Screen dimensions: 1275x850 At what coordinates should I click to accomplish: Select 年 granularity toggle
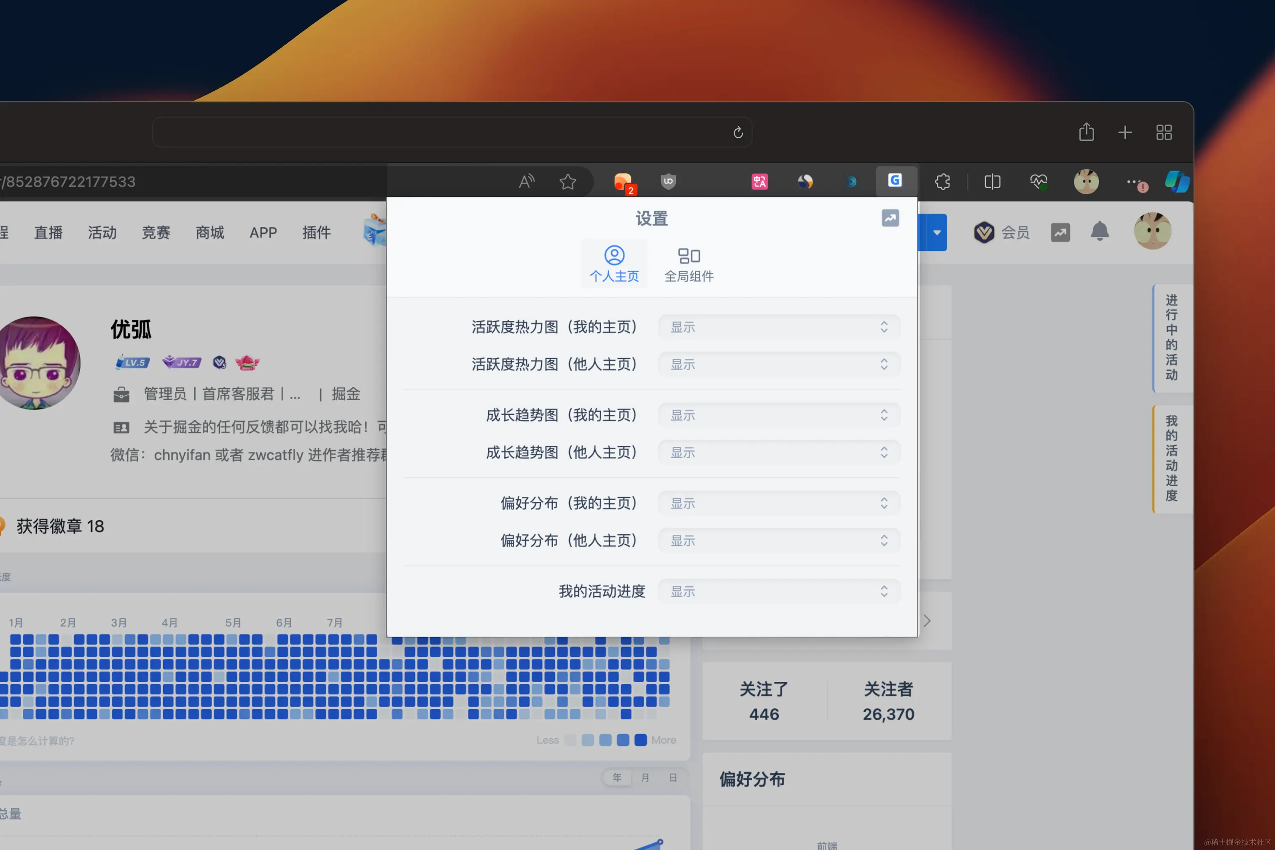(x=617, y=778)
